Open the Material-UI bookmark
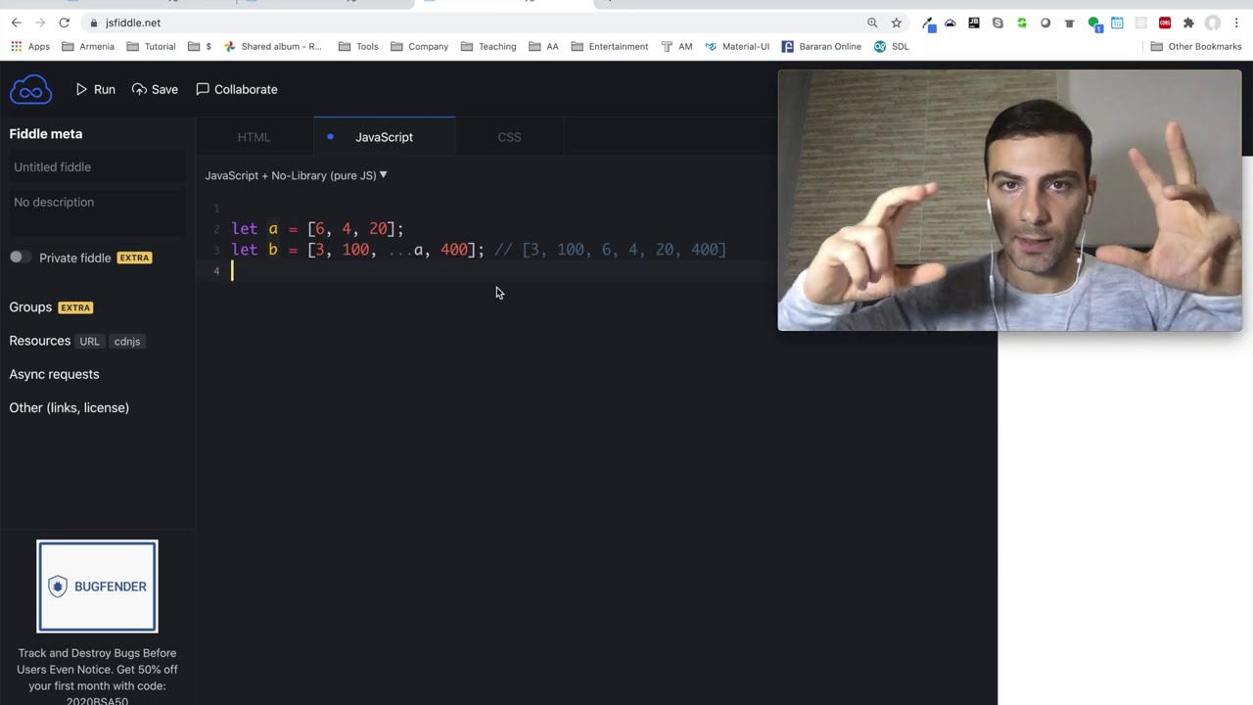The width and height of the screenshot is (1253, 705). pyautogui.click(x=737, y=46)
